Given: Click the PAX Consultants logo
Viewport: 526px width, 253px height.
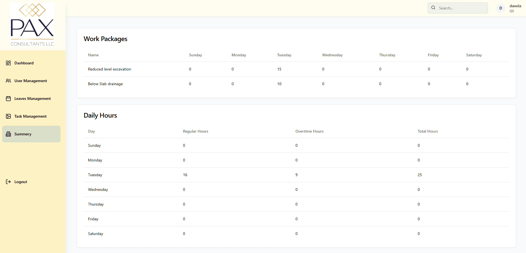Looking at the screenshot, I should click(32, 25).
